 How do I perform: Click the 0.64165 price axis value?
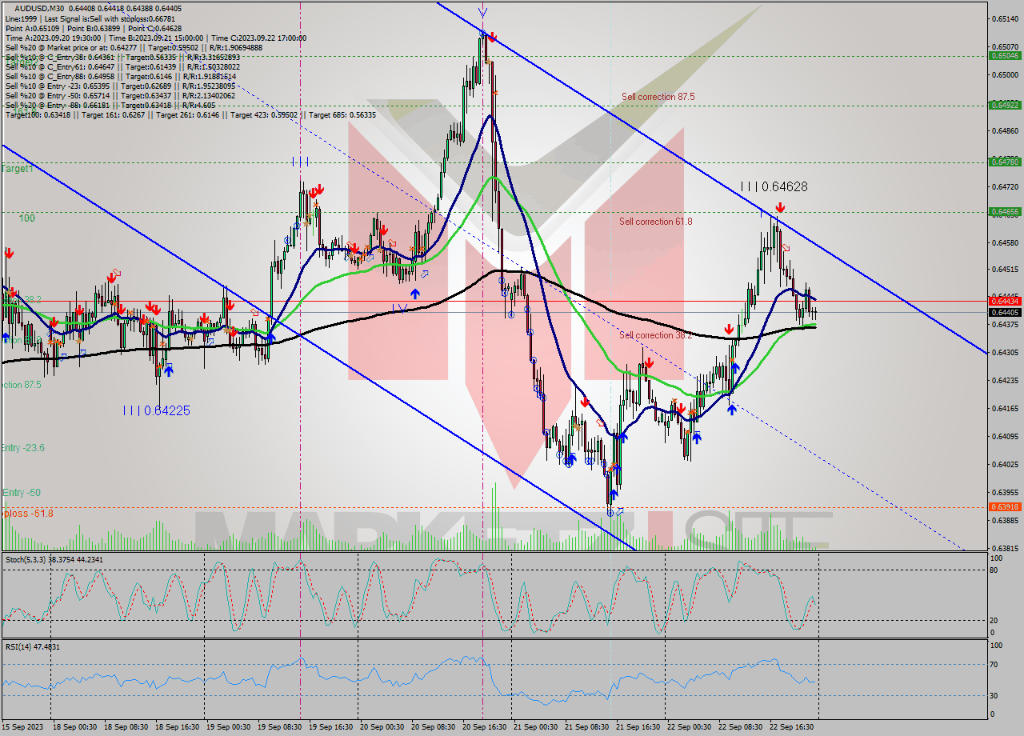1005,409
